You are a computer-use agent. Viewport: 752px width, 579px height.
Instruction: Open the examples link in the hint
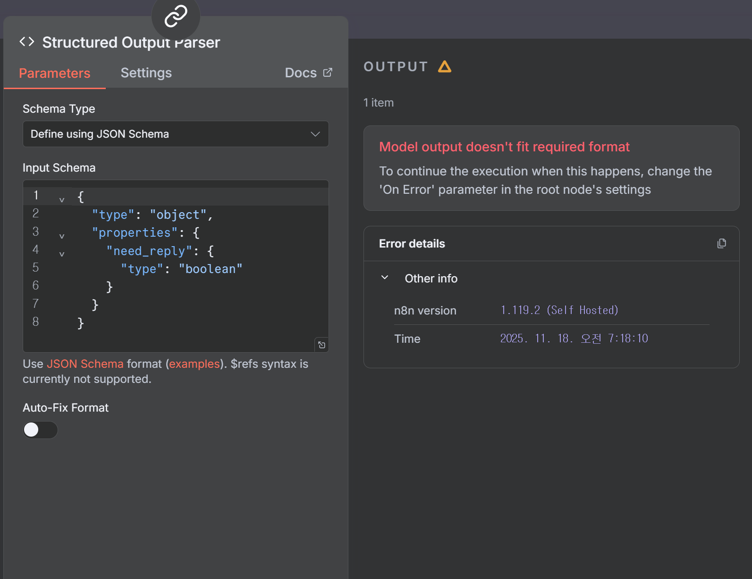(x=194, y=364)
